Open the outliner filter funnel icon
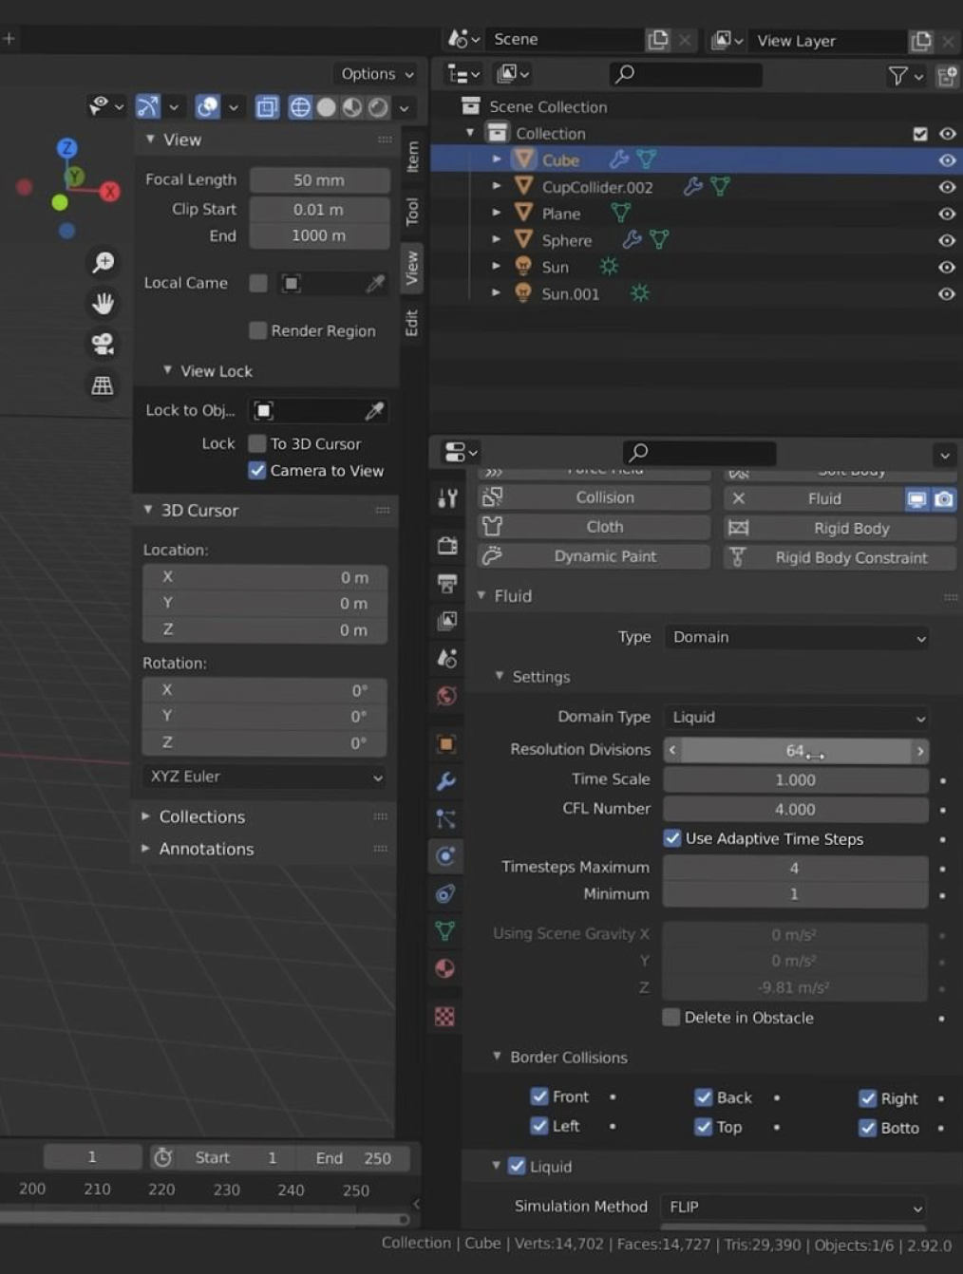Screen dimensions: 963x1274 pyautogui.click(x=897, y=75)
